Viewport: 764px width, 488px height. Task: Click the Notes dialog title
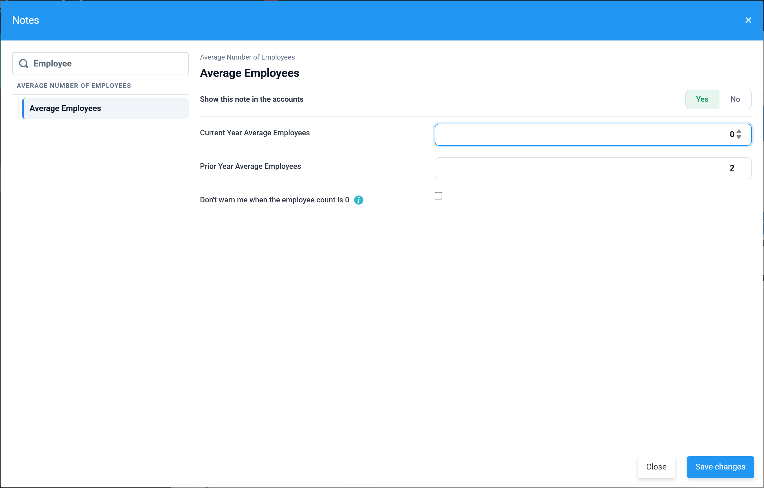(25, 20)
